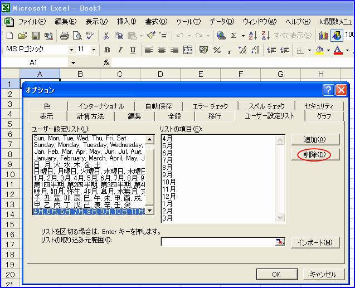This screenshot has height=288, width=355.
Task: Confirm with the OK button
Action: point(277,275)
